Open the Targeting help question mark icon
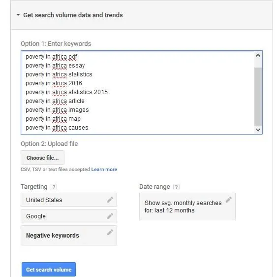This screenshot has height=277, width=276. tap(54, 187)
